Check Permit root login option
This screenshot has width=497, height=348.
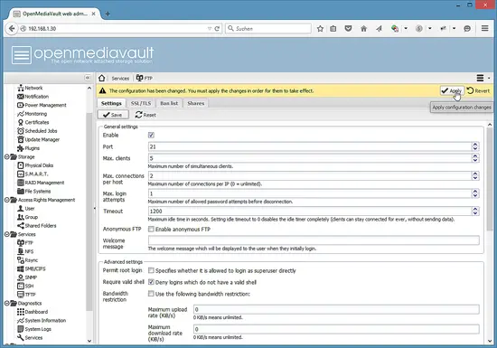coord(151,270)
